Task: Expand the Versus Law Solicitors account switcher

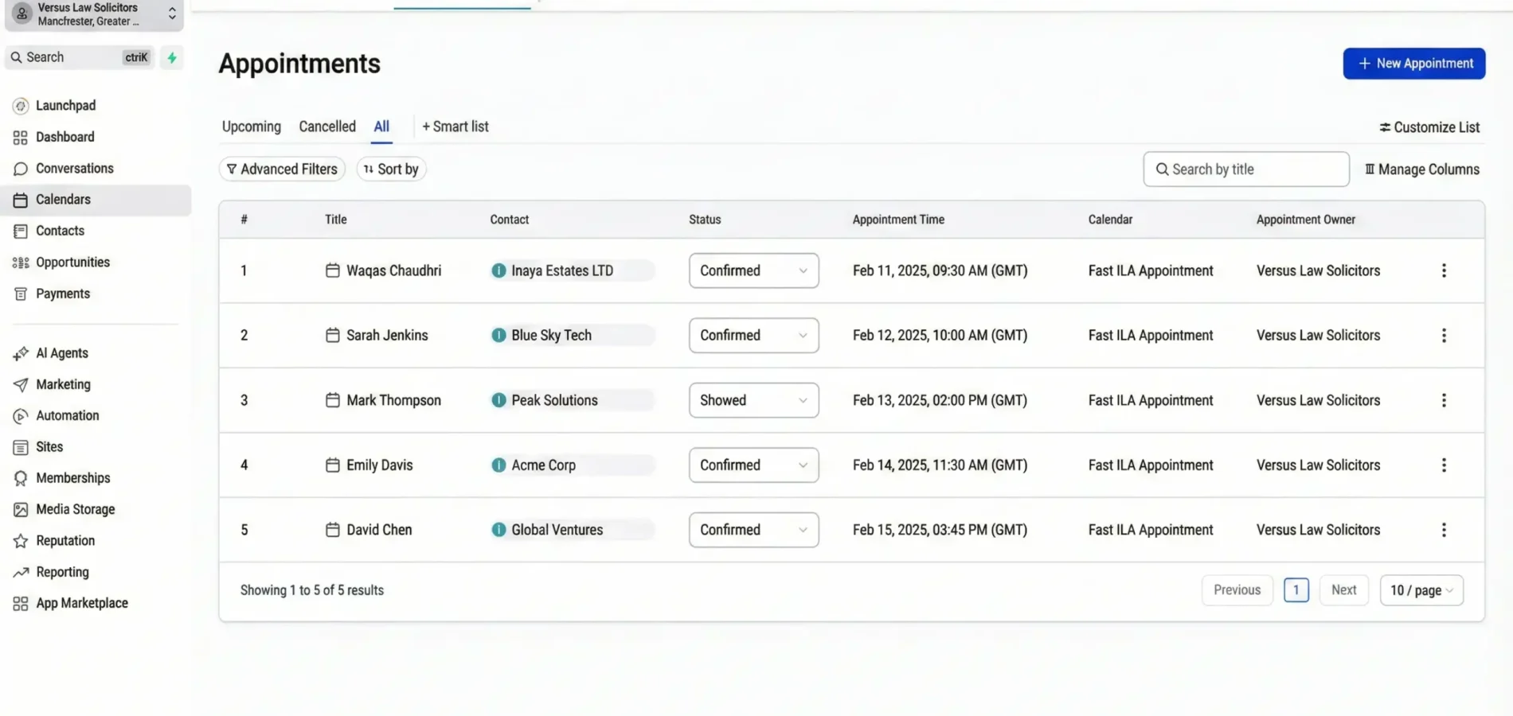Action: [x=170, y=13]
